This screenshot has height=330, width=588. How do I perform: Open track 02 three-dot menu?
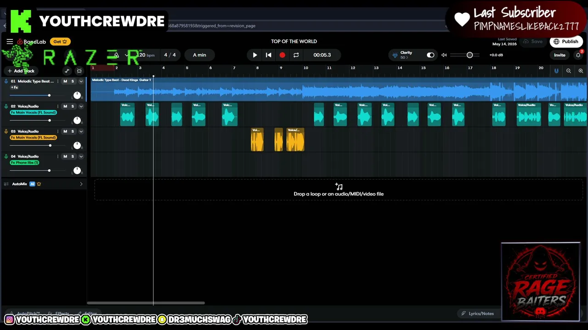coord(58,106)
